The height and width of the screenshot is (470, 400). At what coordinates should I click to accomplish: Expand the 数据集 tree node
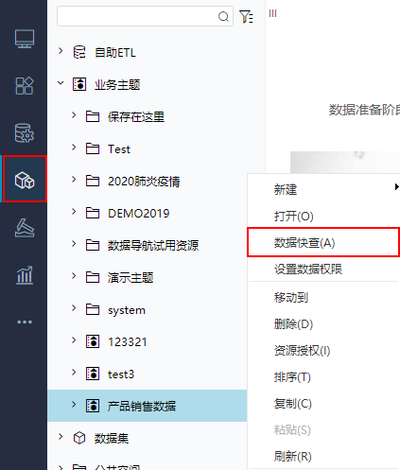tap(61, 437)
